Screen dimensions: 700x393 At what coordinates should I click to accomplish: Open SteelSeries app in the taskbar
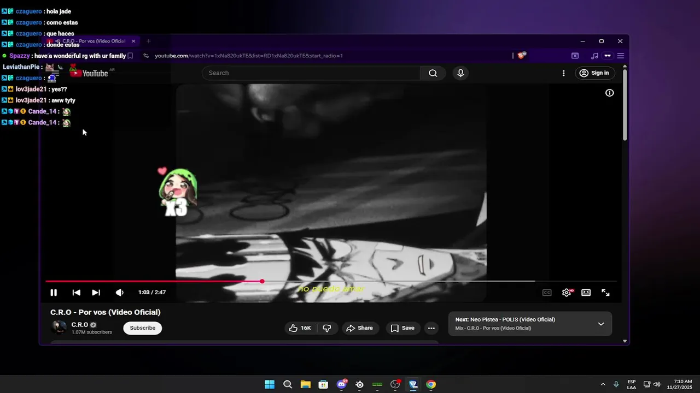tap(359, 384)
